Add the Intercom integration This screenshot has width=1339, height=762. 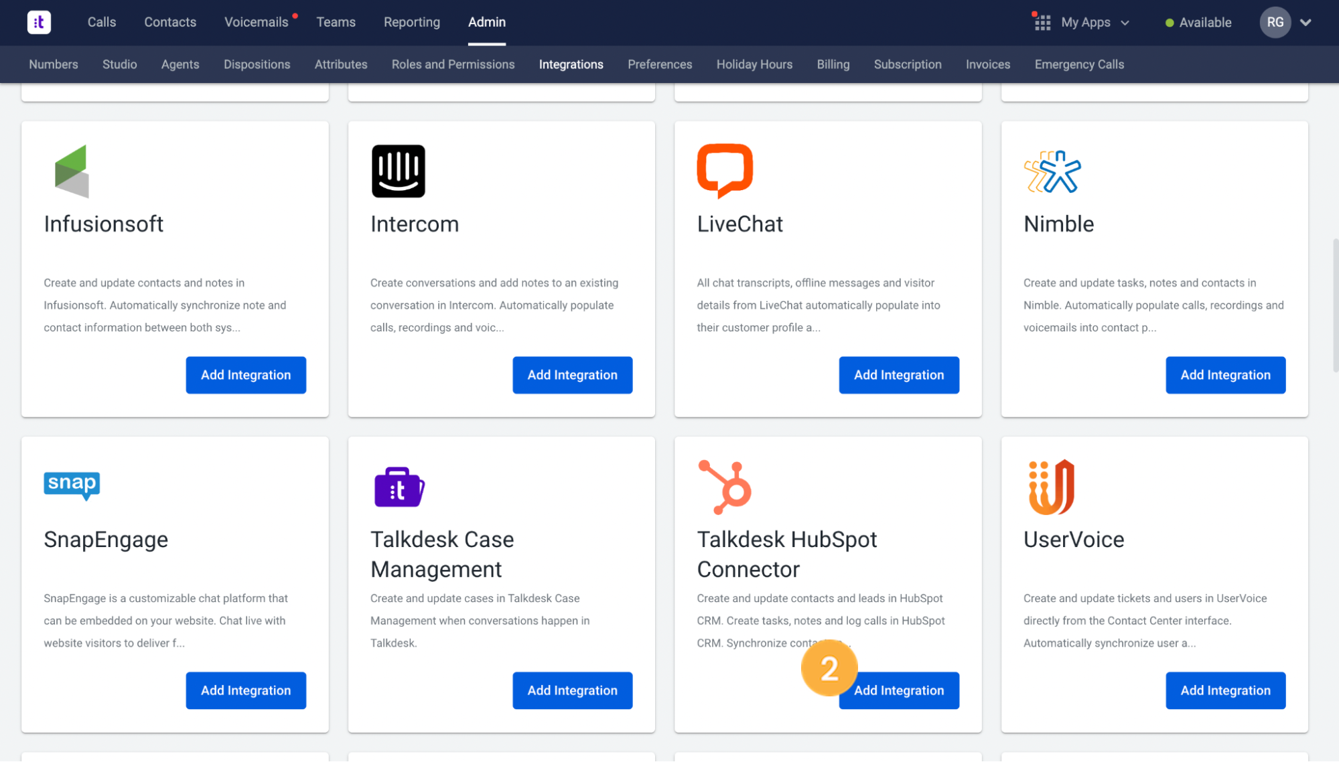[x=573, y=375]
